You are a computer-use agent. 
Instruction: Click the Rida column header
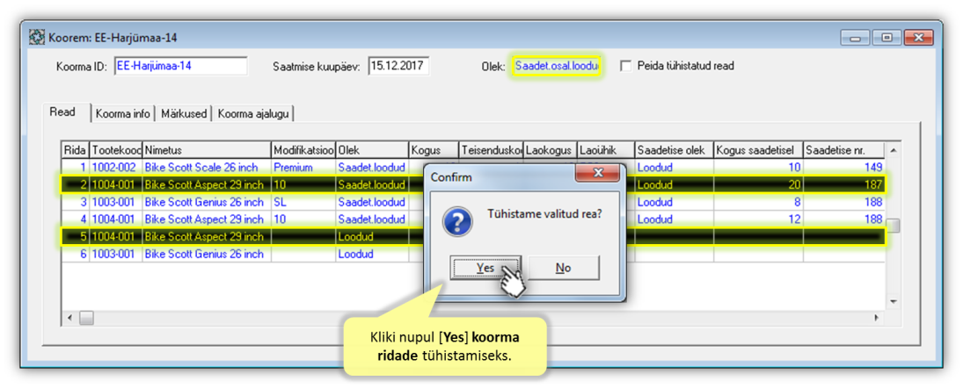76,150
